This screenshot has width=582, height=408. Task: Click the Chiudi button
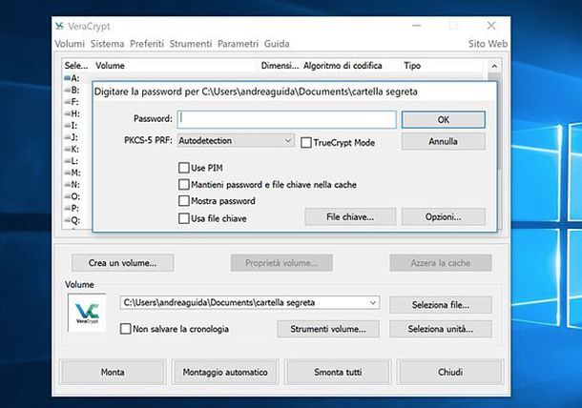(450, 372)
